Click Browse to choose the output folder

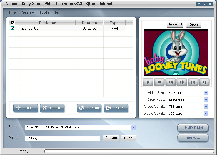pos(111,138)
